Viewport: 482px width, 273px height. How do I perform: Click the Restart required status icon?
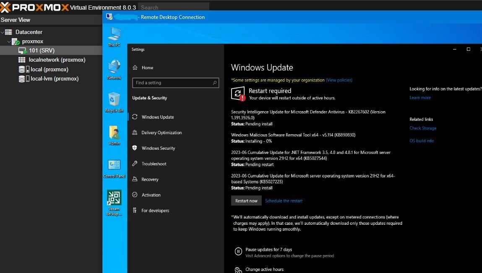click(x=238, y=94)
